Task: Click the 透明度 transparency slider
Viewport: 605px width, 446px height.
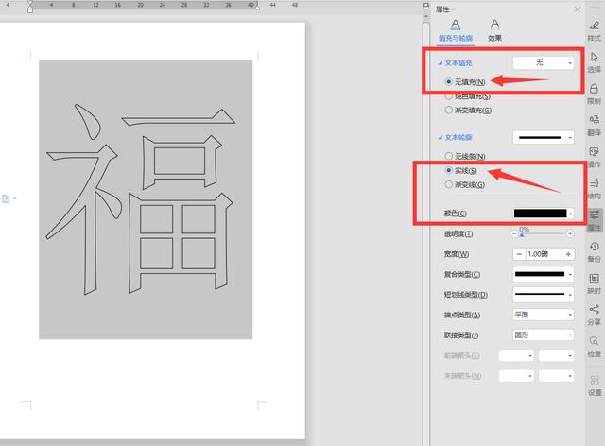Action: point(542,233)
